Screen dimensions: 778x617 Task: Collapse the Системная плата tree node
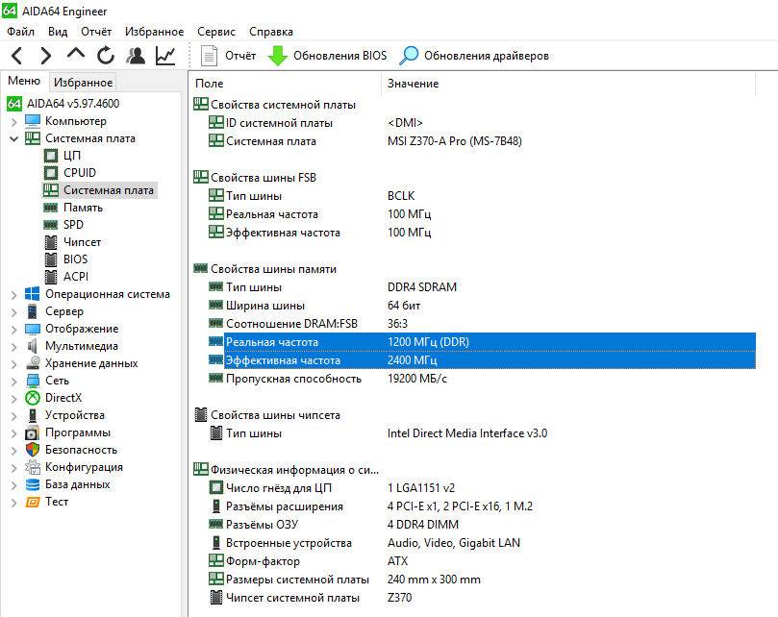(13, 139)
